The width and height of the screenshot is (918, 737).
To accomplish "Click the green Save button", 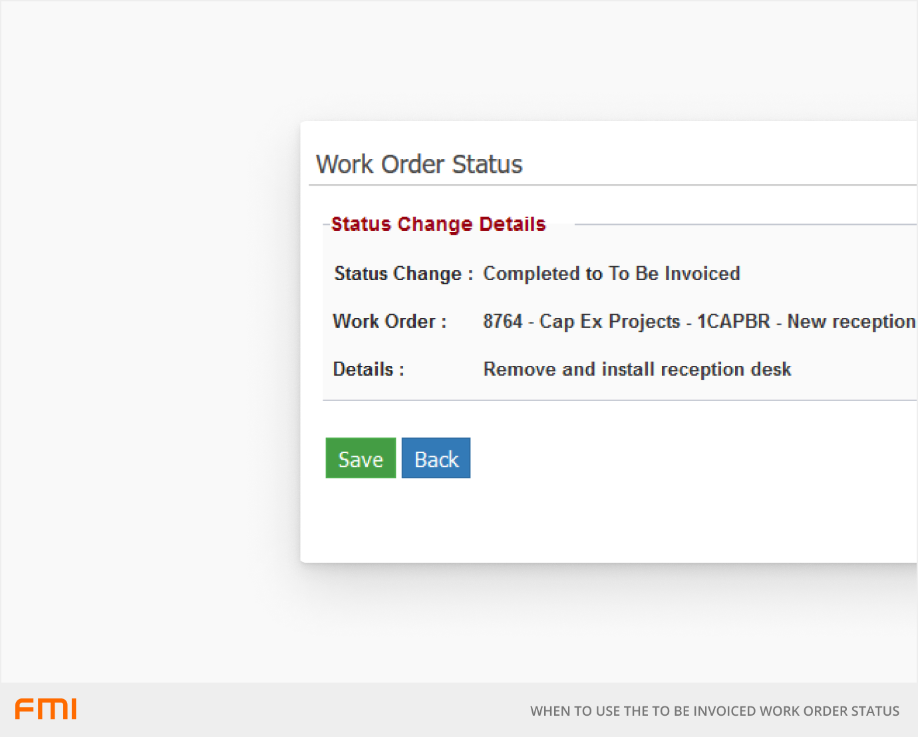I will (x=361, y=458).
